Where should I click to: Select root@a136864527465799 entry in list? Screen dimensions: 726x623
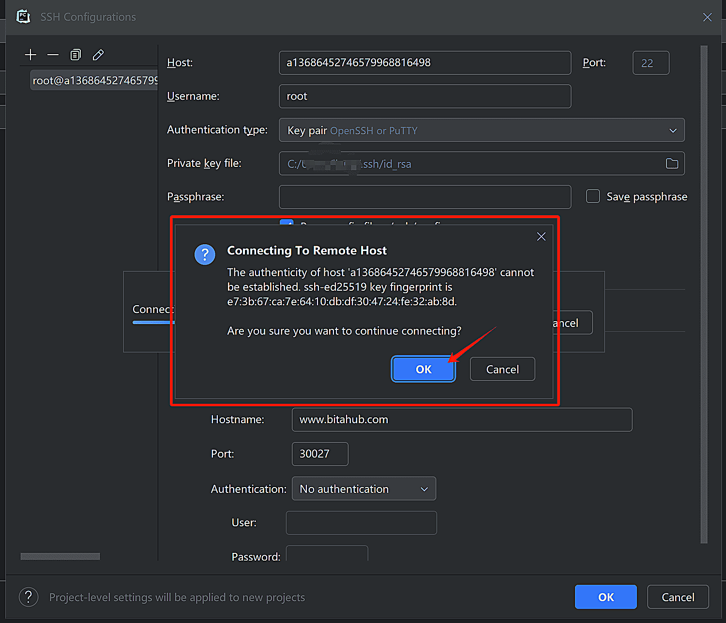(94, 80)
